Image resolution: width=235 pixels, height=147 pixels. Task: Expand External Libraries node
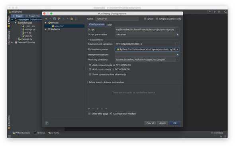tap(12, 42)
